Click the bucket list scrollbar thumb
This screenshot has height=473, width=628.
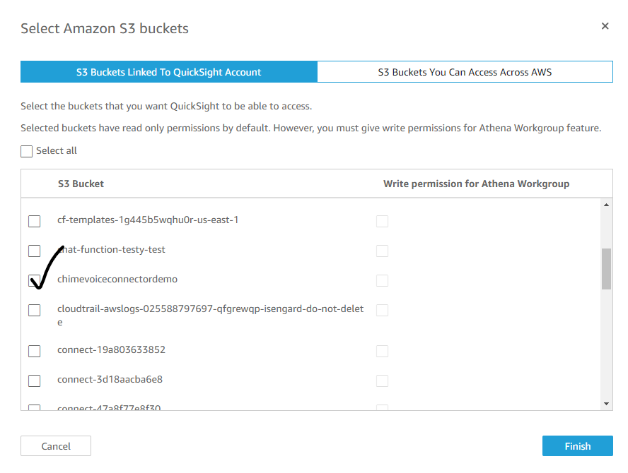(x=606, y=269)
